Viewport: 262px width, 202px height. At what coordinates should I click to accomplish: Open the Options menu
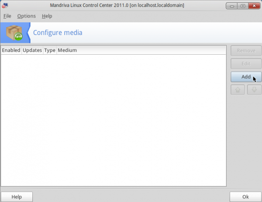tap(26, 16)
